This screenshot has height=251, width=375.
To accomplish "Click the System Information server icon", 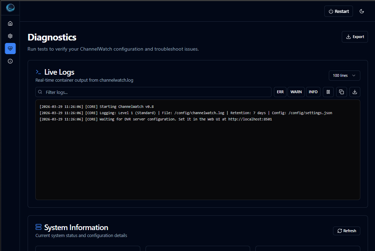I will (x=38, y=227).
